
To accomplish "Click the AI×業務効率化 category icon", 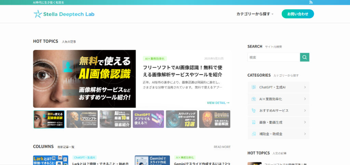I will pos(254,99).
